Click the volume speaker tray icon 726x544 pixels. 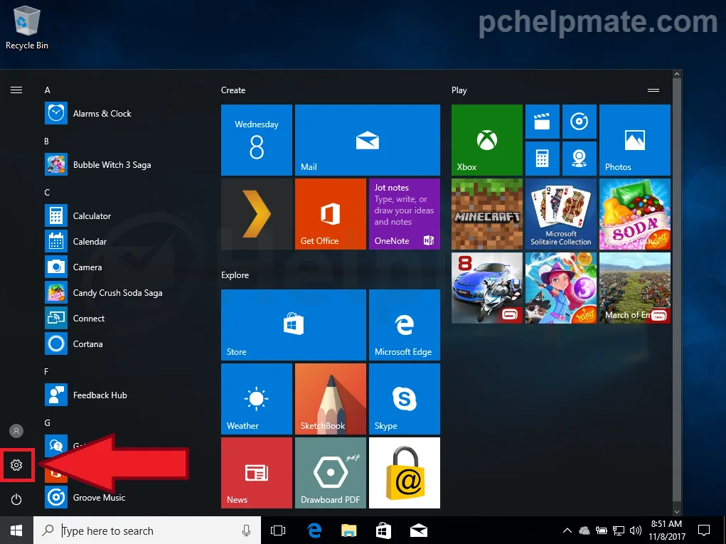click(635, 530)
